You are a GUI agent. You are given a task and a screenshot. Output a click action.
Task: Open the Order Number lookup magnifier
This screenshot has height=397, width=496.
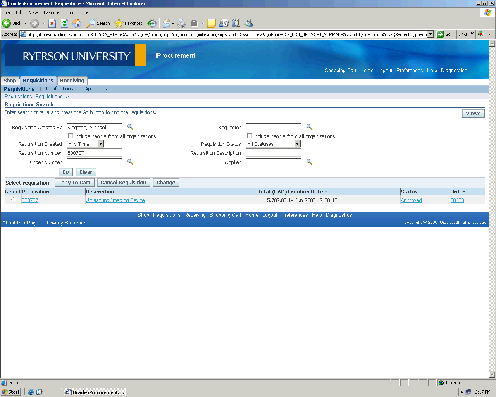[130, 162]
